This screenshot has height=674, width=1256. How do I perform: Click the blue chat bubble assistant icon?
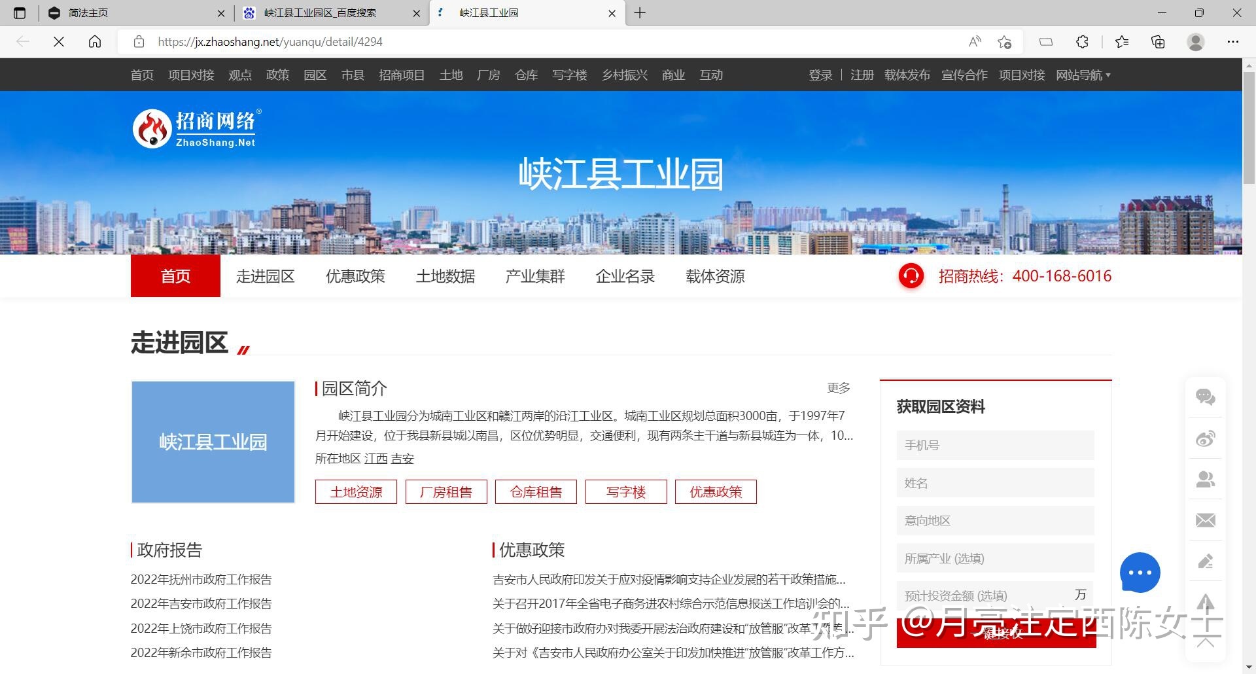[x=1140, y=573]
